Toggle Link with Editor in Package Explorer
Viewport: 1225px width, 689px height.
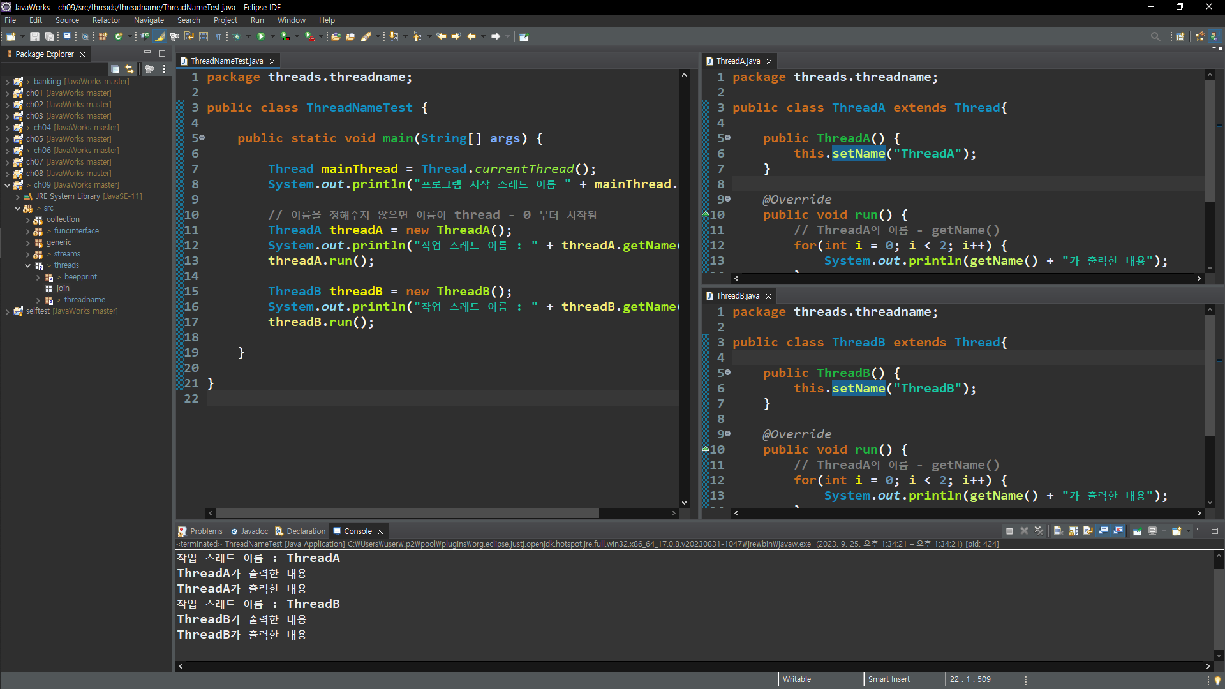[130, 69]
